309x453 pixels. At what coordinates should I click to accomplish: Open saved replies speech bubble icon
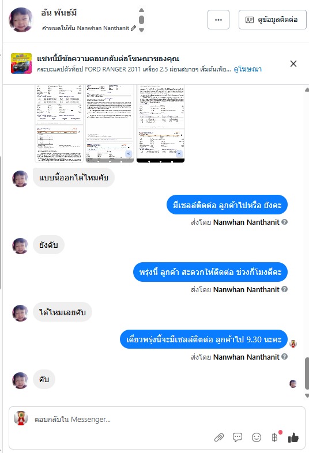[x=238, y=437]
